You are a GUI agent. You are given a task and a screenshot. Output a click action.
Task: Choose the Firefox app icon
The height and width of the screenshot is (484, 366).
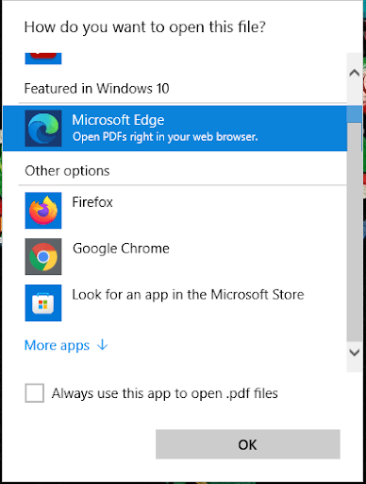[43, 211]
